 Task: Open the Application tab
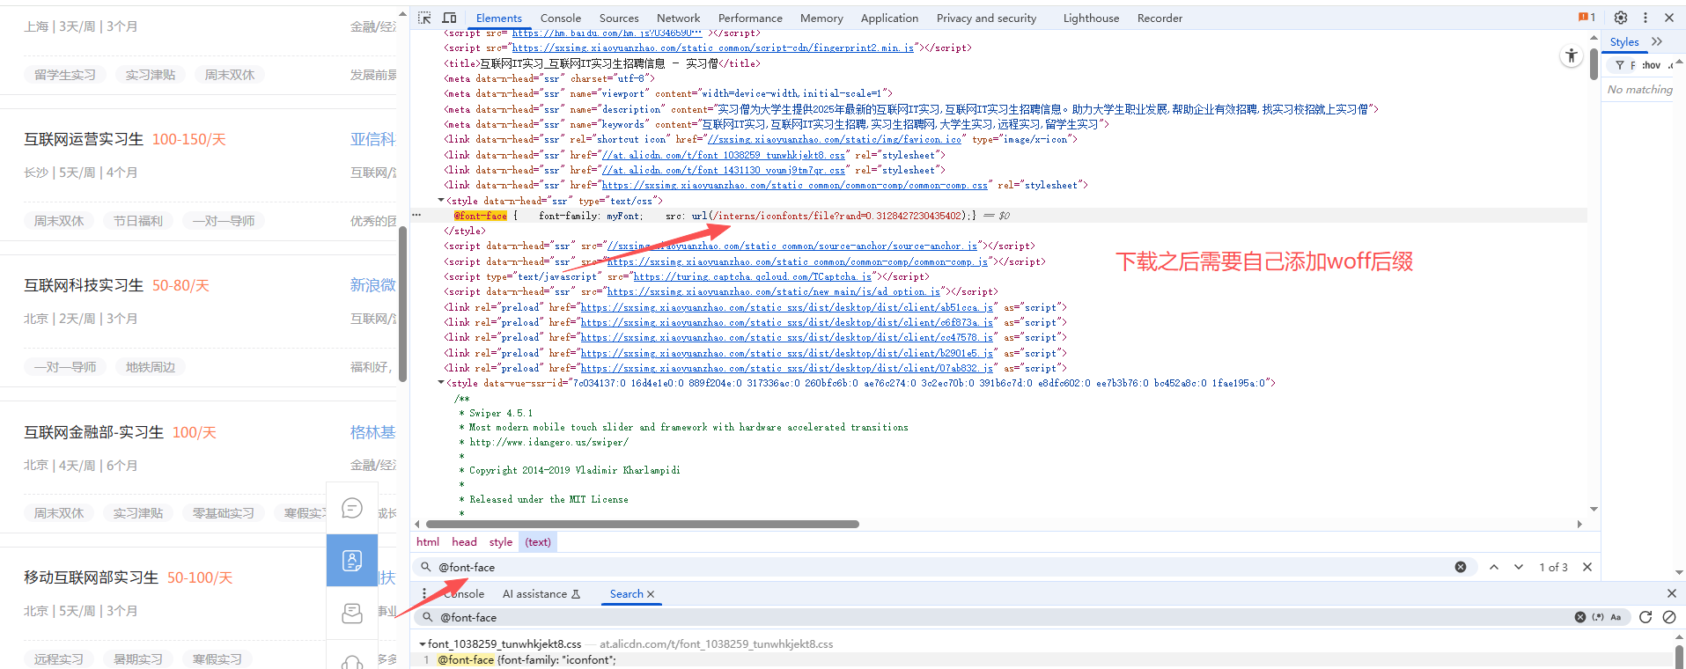[x=889, y=18]
